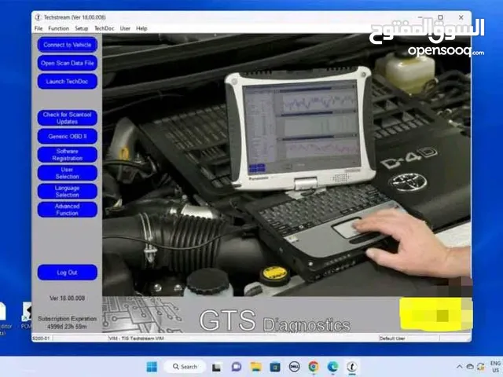Image resolution: width=503 pixels, height=377 pixels.
Task: Open the User menu
Action: coord(125,28)
